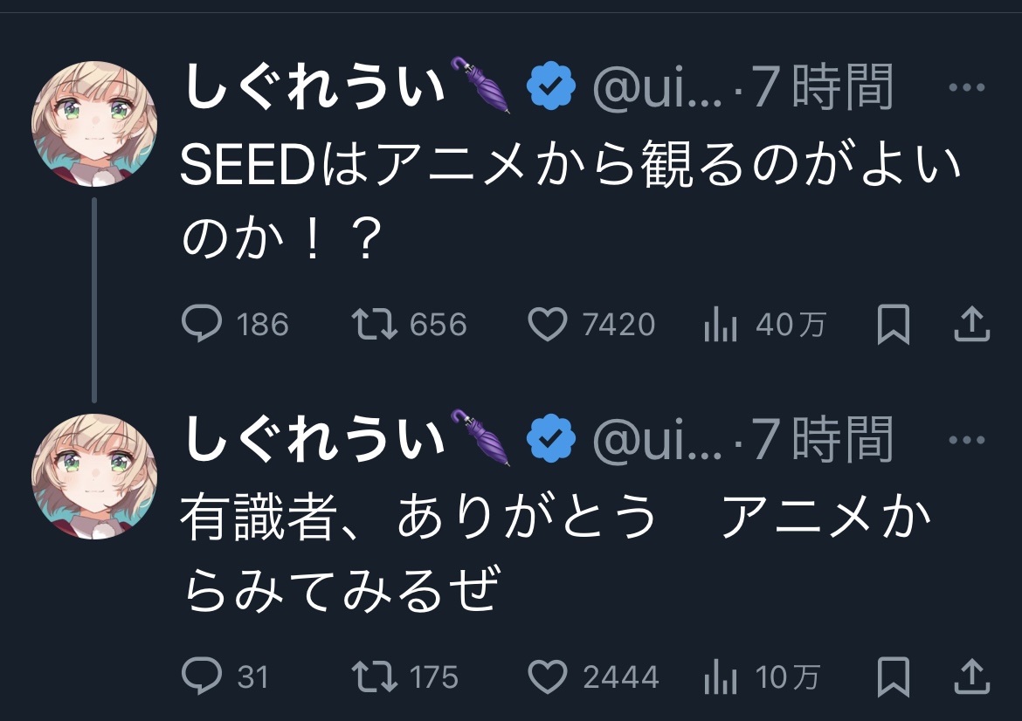Open more options on first tweet
Viewport: 1022px width, 721px height.
(966, 88)
